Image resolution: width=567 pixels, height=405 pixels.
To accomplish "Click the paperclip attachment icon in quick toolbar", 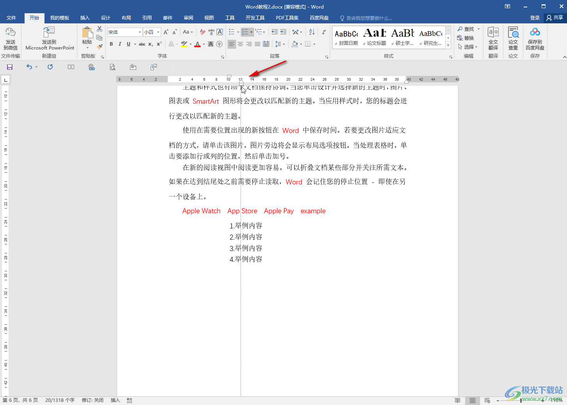I will pyautogui.click(x=133, y=67).
